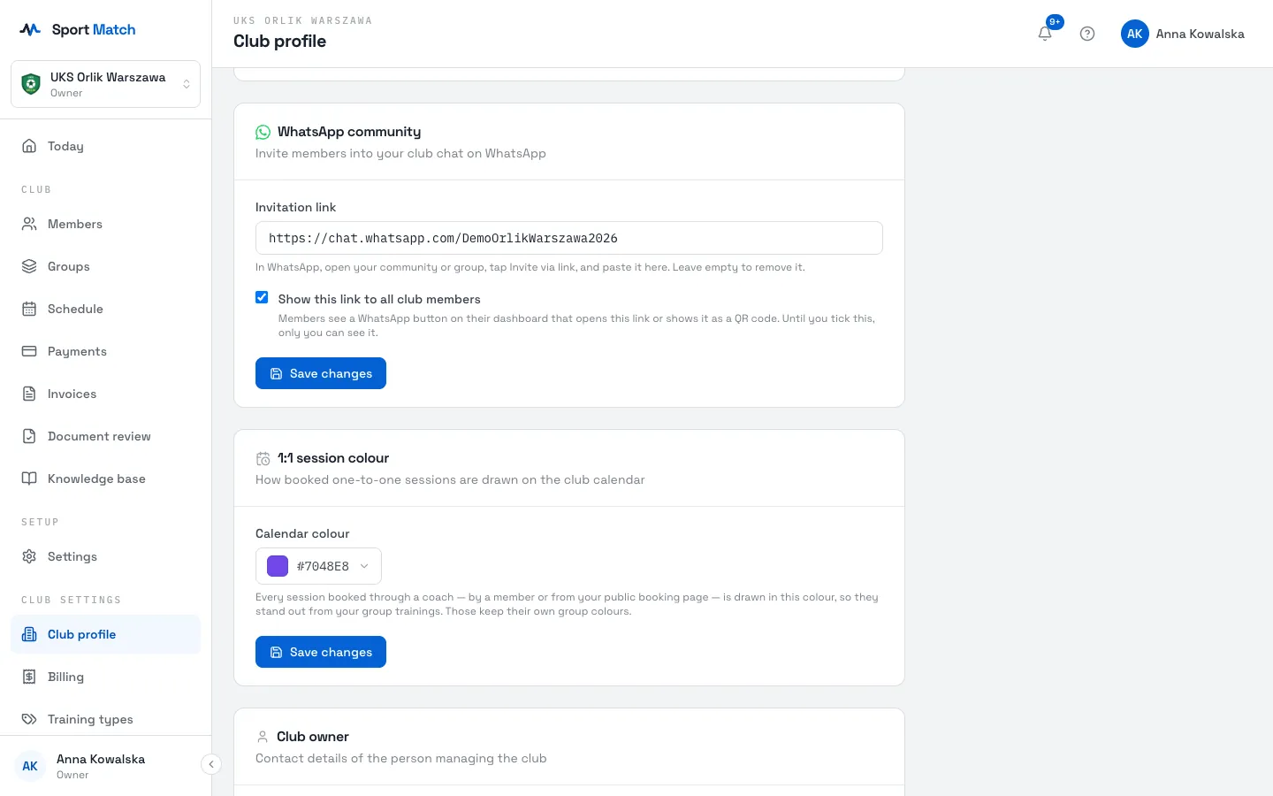Open the calendar colour #7048E8 dropdown
The width and height of the screenshot is (1273, 796).
point(318,566)
